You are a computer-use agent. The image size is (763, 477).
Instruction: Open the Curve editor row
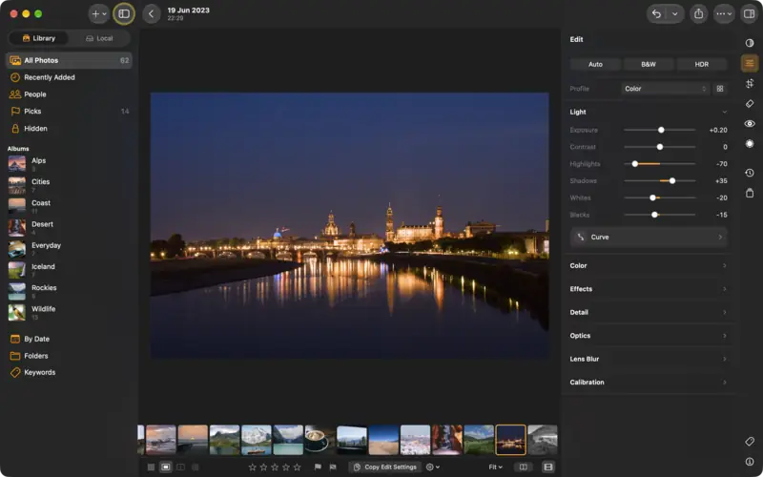pyautogui.click(x=650, y=237)
